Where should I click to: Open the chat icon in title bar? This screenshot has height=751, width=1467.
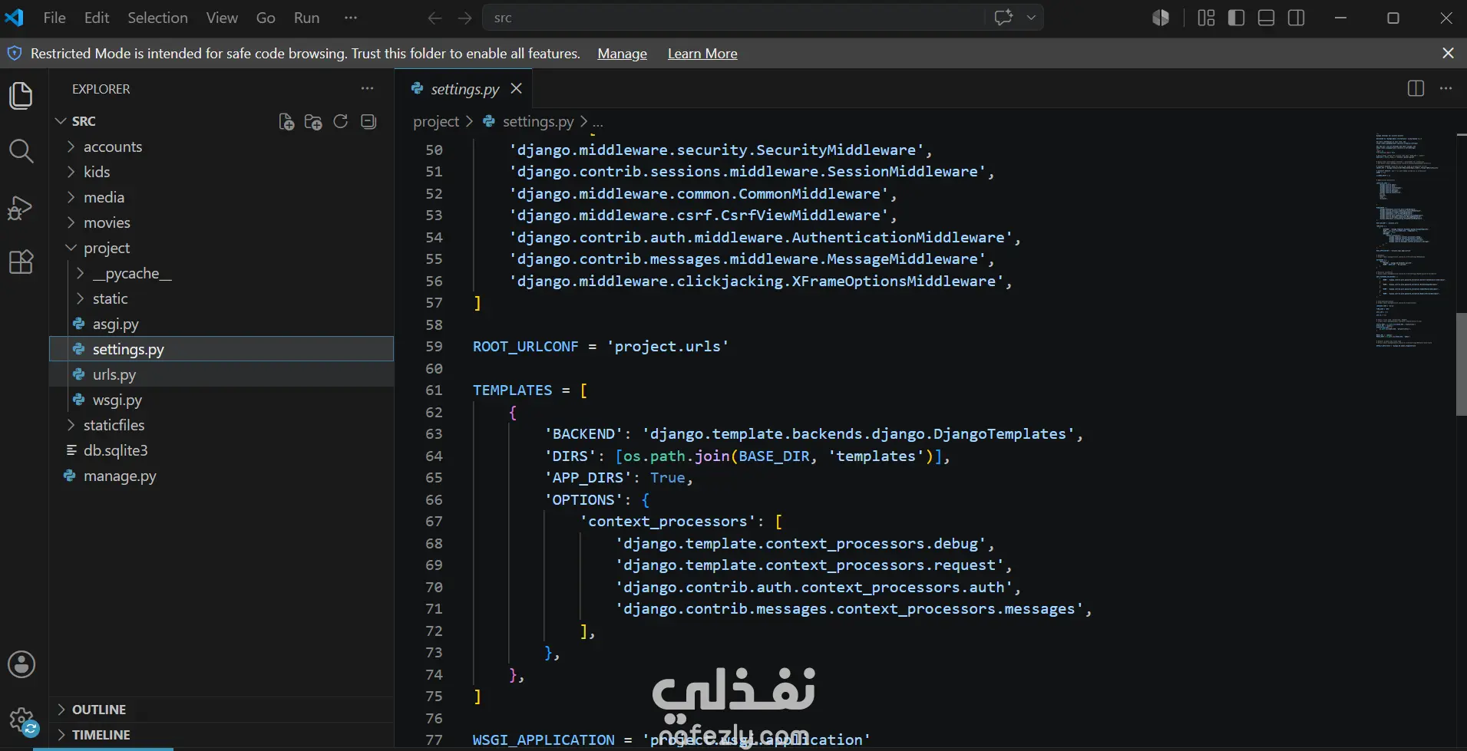tap(1004, 18)
